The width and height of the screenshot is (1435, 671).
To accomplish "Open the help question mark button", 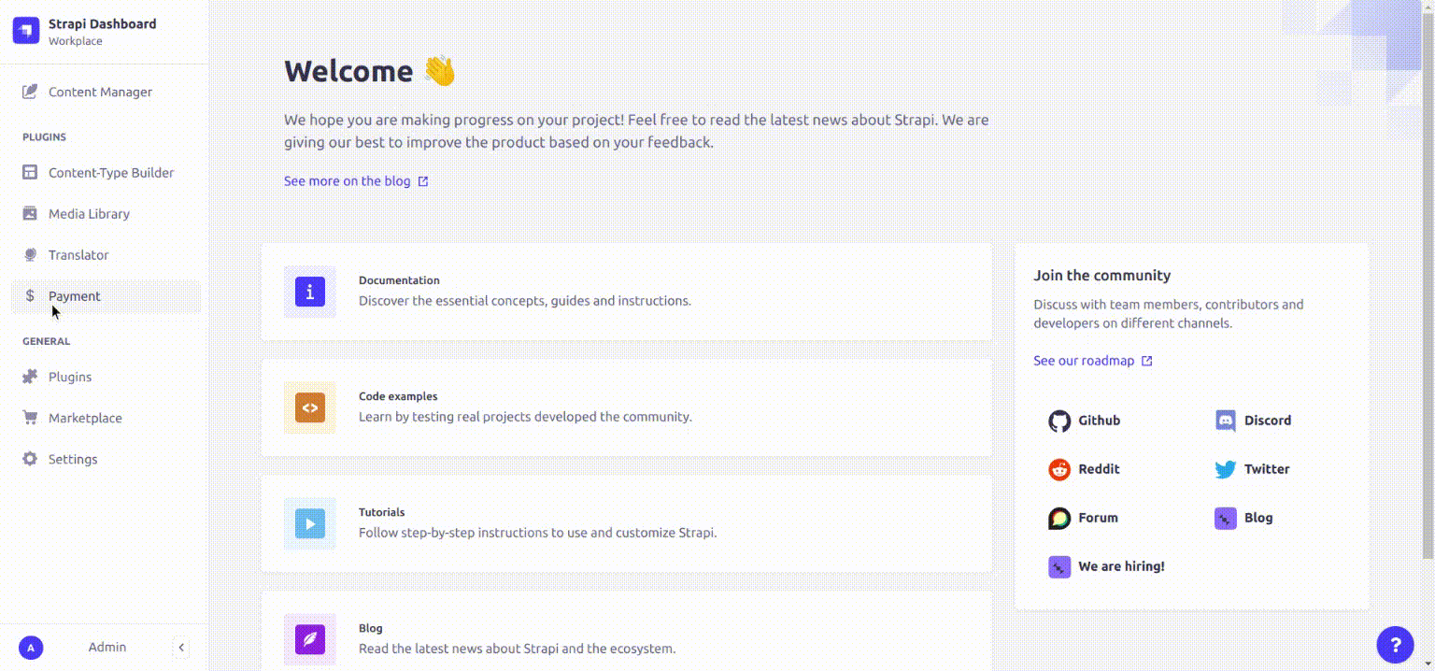I will (1396, 645).
